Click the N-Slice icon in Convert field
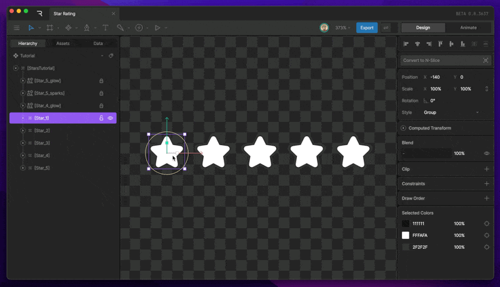The image size is (500, 287). coord(486,60)
